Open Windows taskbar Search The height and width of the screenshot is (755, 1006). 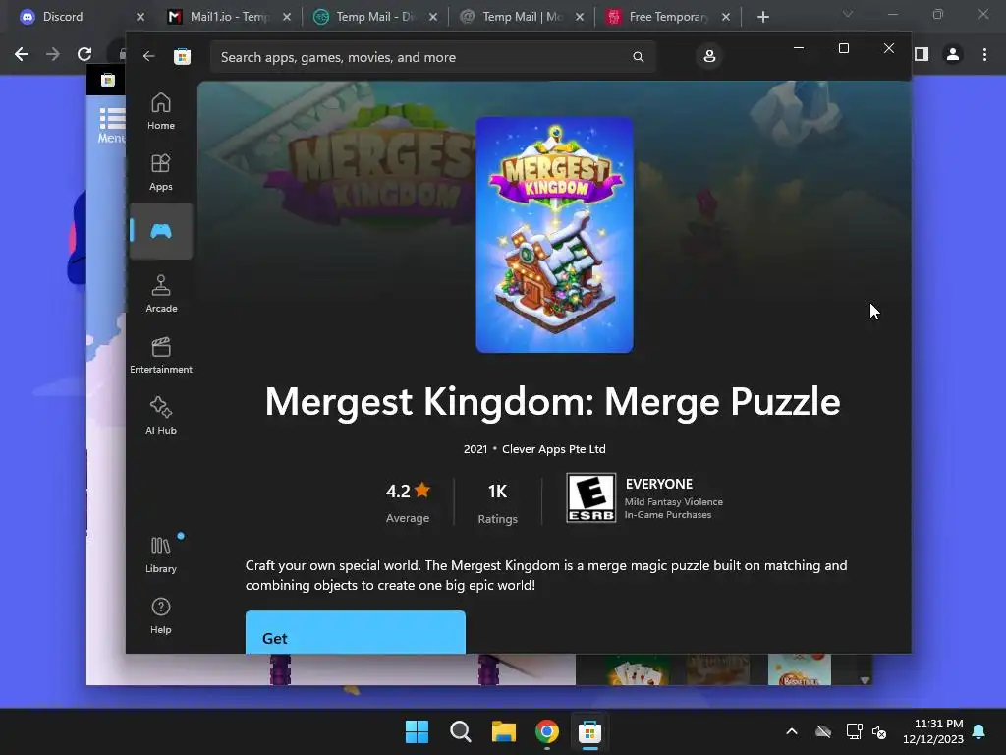point(460,731)
